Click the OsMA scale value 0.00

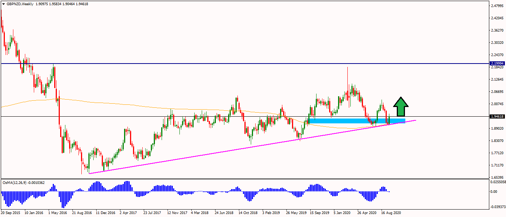[x=494, y=192]
